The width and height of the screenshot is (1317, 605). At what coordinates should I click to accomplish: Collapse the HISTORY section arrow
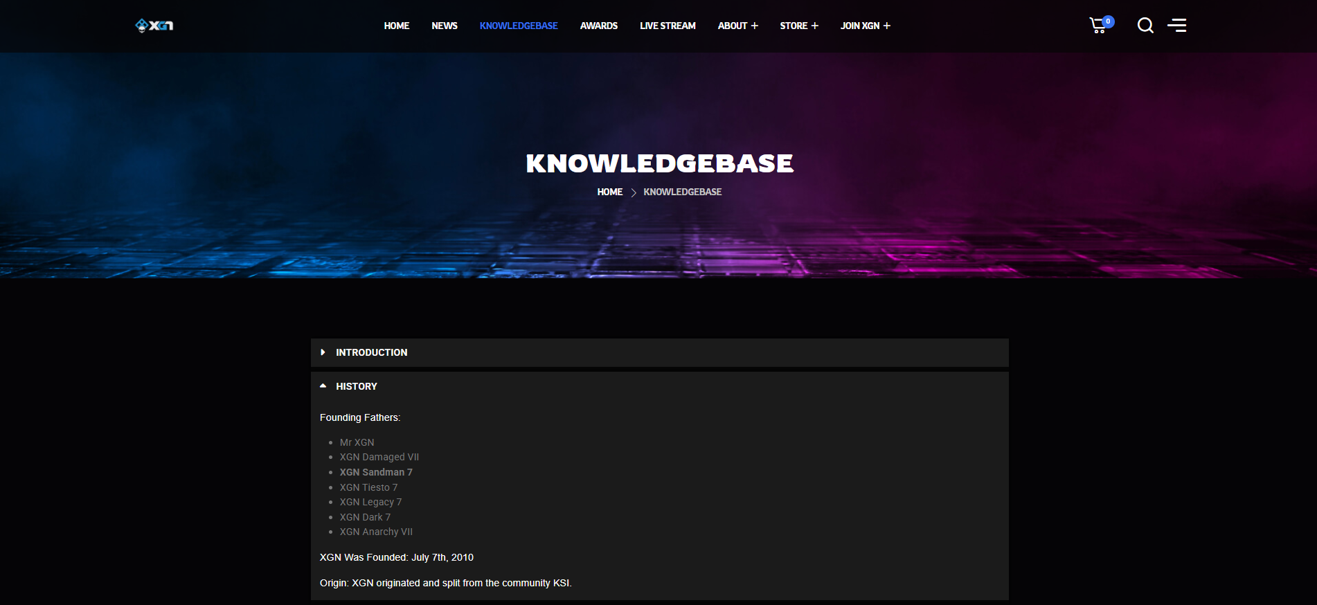pos(323,386)
